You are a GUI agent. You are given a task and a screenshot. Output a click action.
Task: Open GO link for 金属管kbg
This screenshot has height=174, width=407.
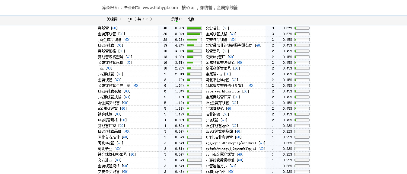227,74
